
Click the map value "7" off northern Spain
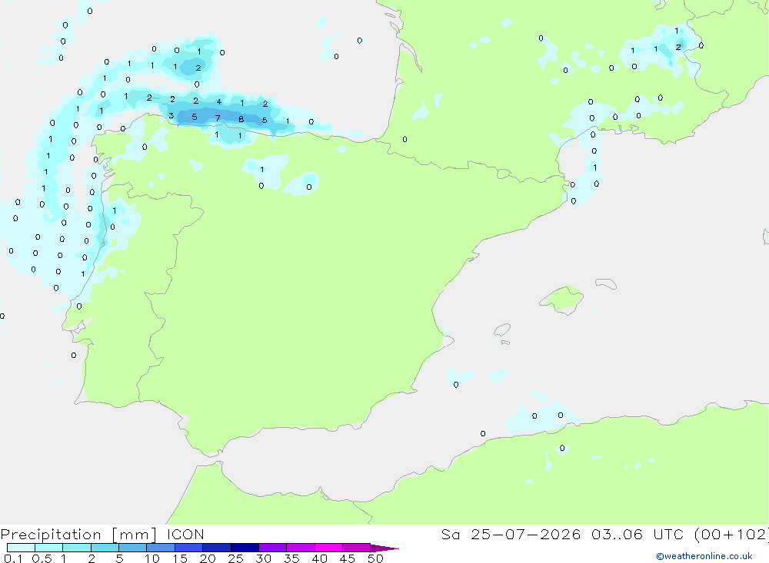[x=218, y=118]
